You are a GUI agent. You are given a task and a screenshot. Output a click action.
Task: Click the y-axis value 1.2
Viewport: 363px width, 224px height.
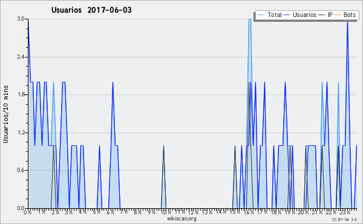click(x=21, y=133)
